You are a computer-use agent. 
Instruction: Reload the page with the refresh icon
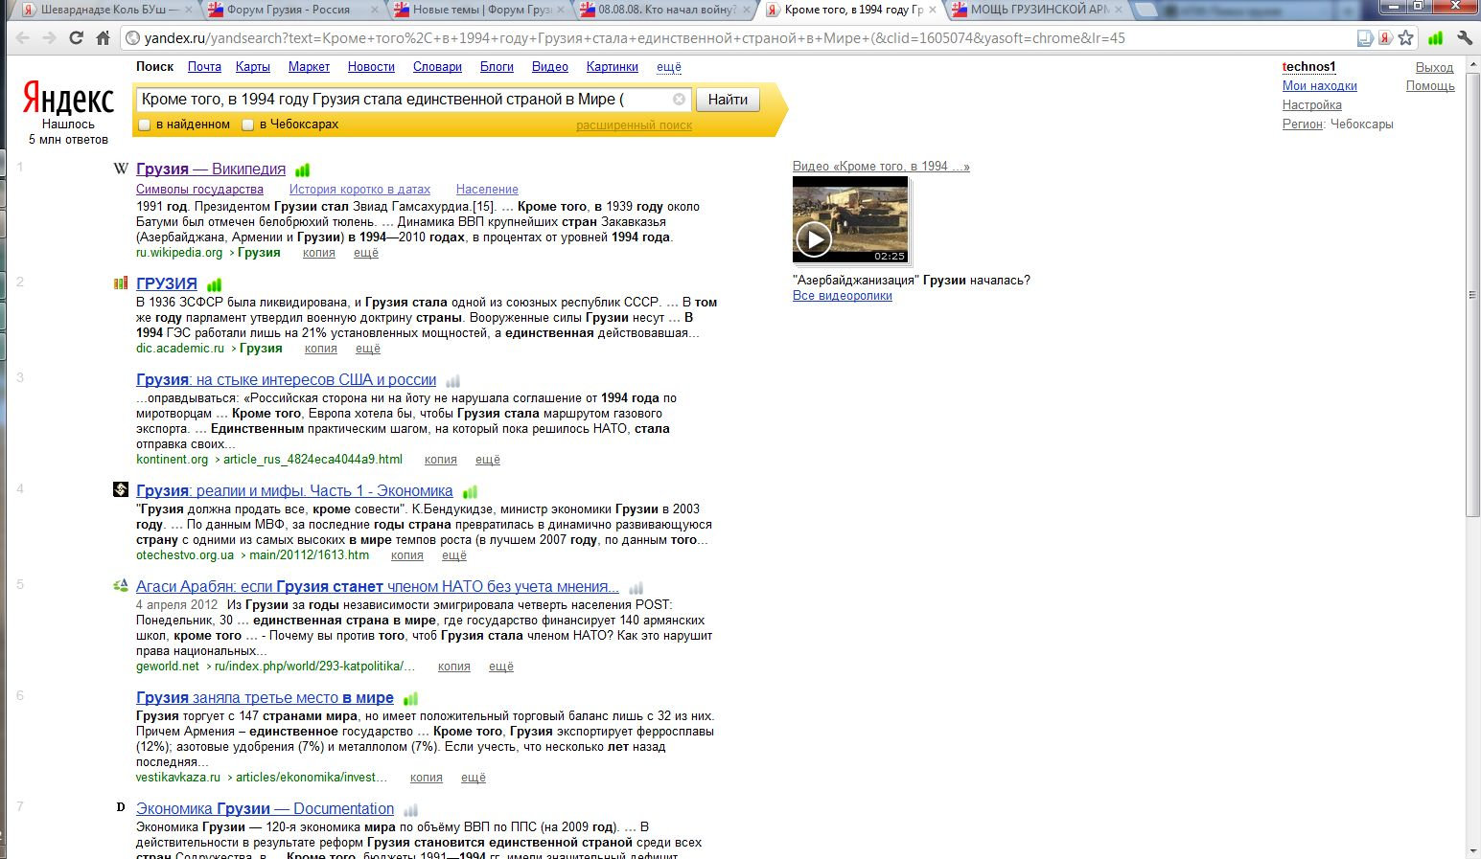76,38
